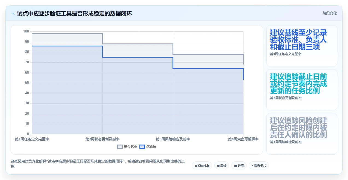Click the blue 改善后 legend color box
Screen dimensions: 348x180
[142, 146]
